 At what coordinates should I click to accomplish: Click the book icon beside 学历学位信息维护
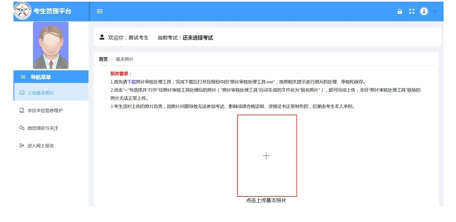[22, 110]
